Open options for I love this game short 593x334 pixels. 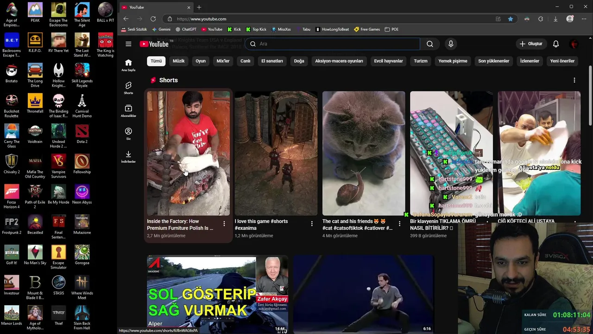[312, 224]
